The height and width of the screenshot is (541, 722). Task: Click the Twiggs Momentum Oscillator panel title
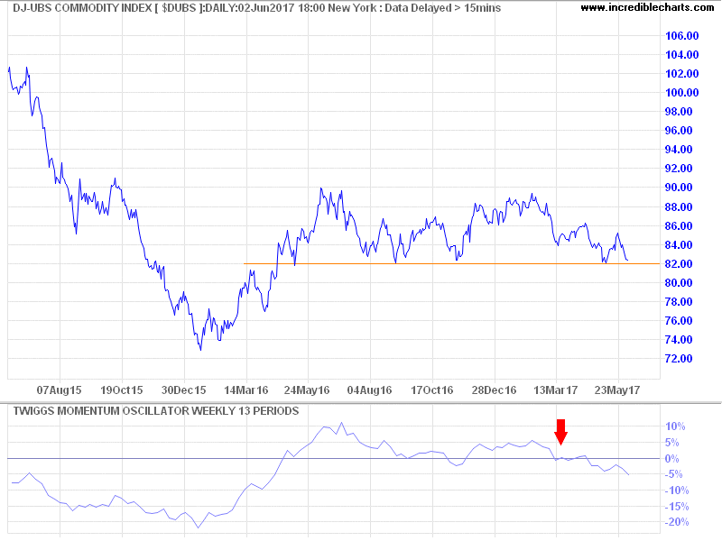click(156, 411)
